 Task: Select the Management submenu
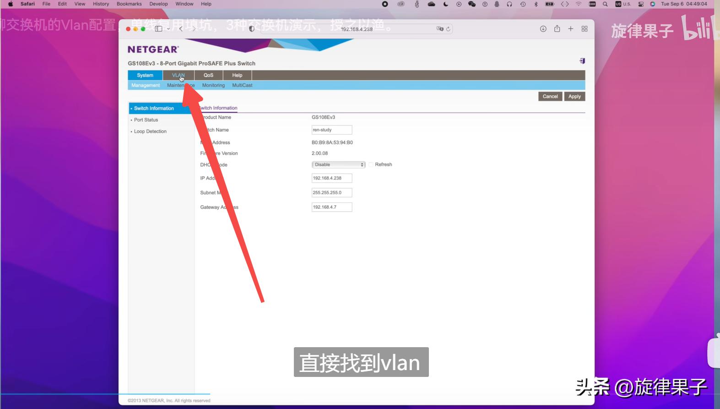pyautogui.click(x=146, y=85)
